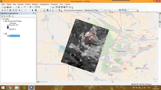Select the Zoom Out tool
The image size is (161, 90).
coord(5,10)
